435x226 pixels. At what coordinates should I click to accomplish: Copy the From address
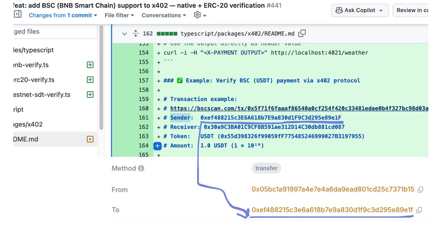tap(420, 189)
